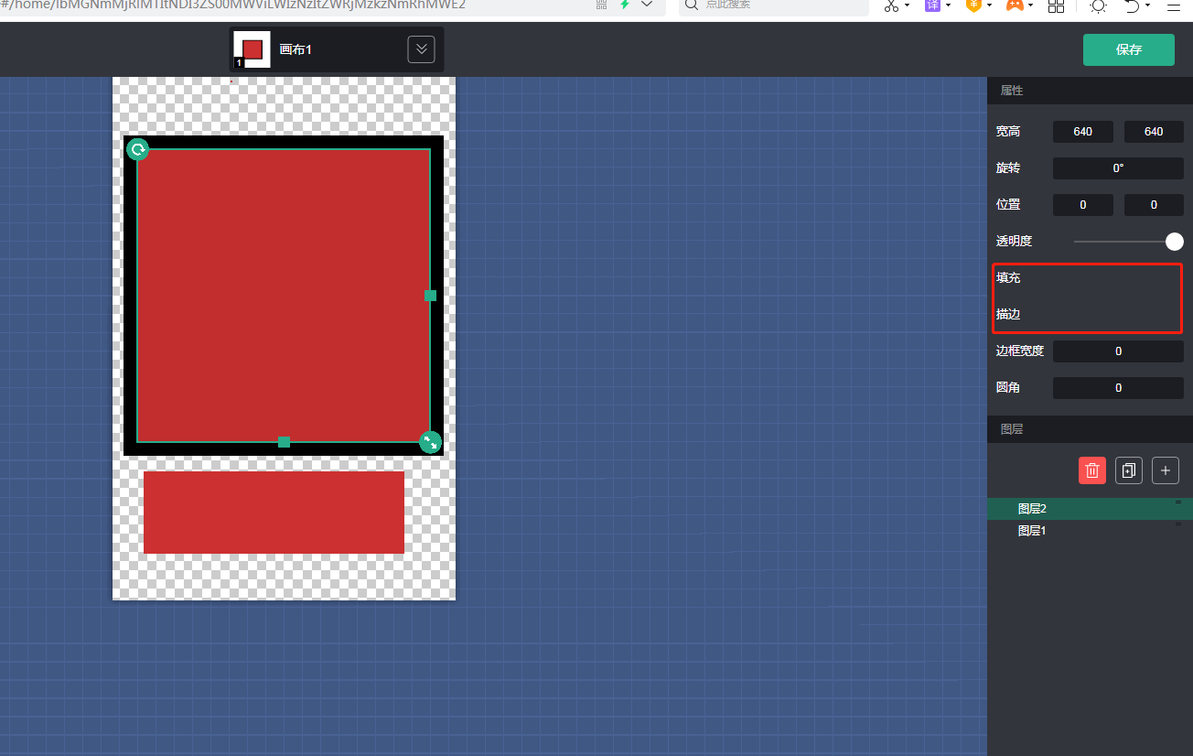Click the drag handle icon of 图层2

(x=1177, y=502)
